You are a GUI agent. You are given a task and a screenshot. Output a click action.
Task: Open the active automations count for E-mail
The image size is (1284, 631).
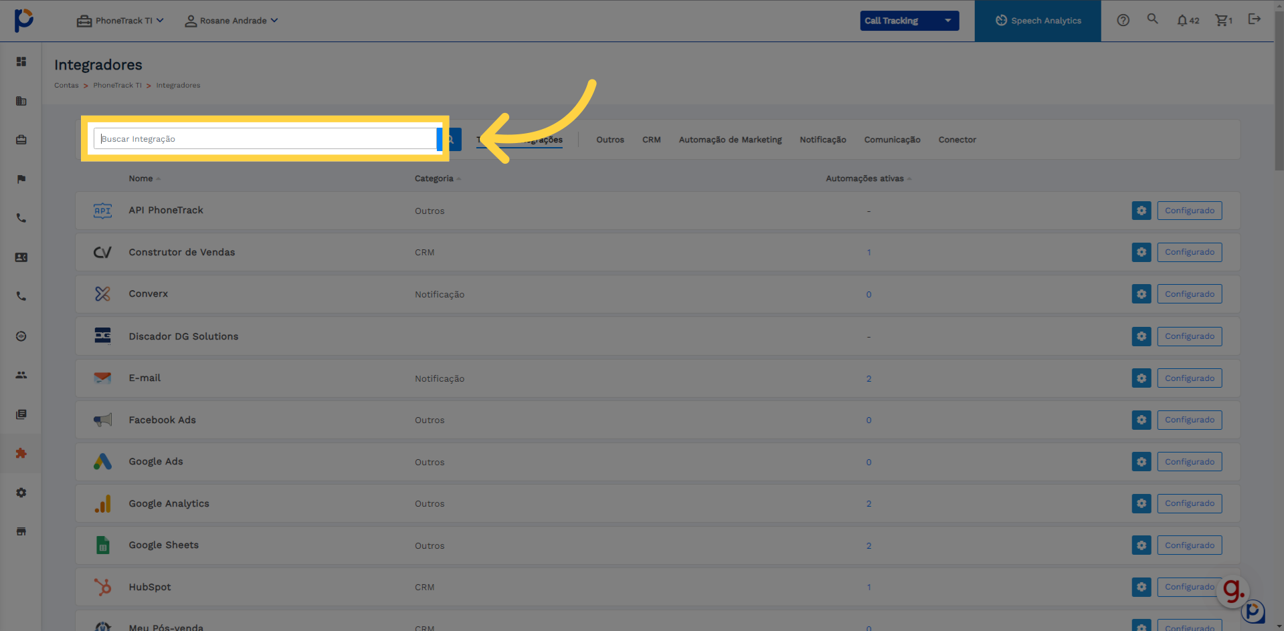[868, 379]
